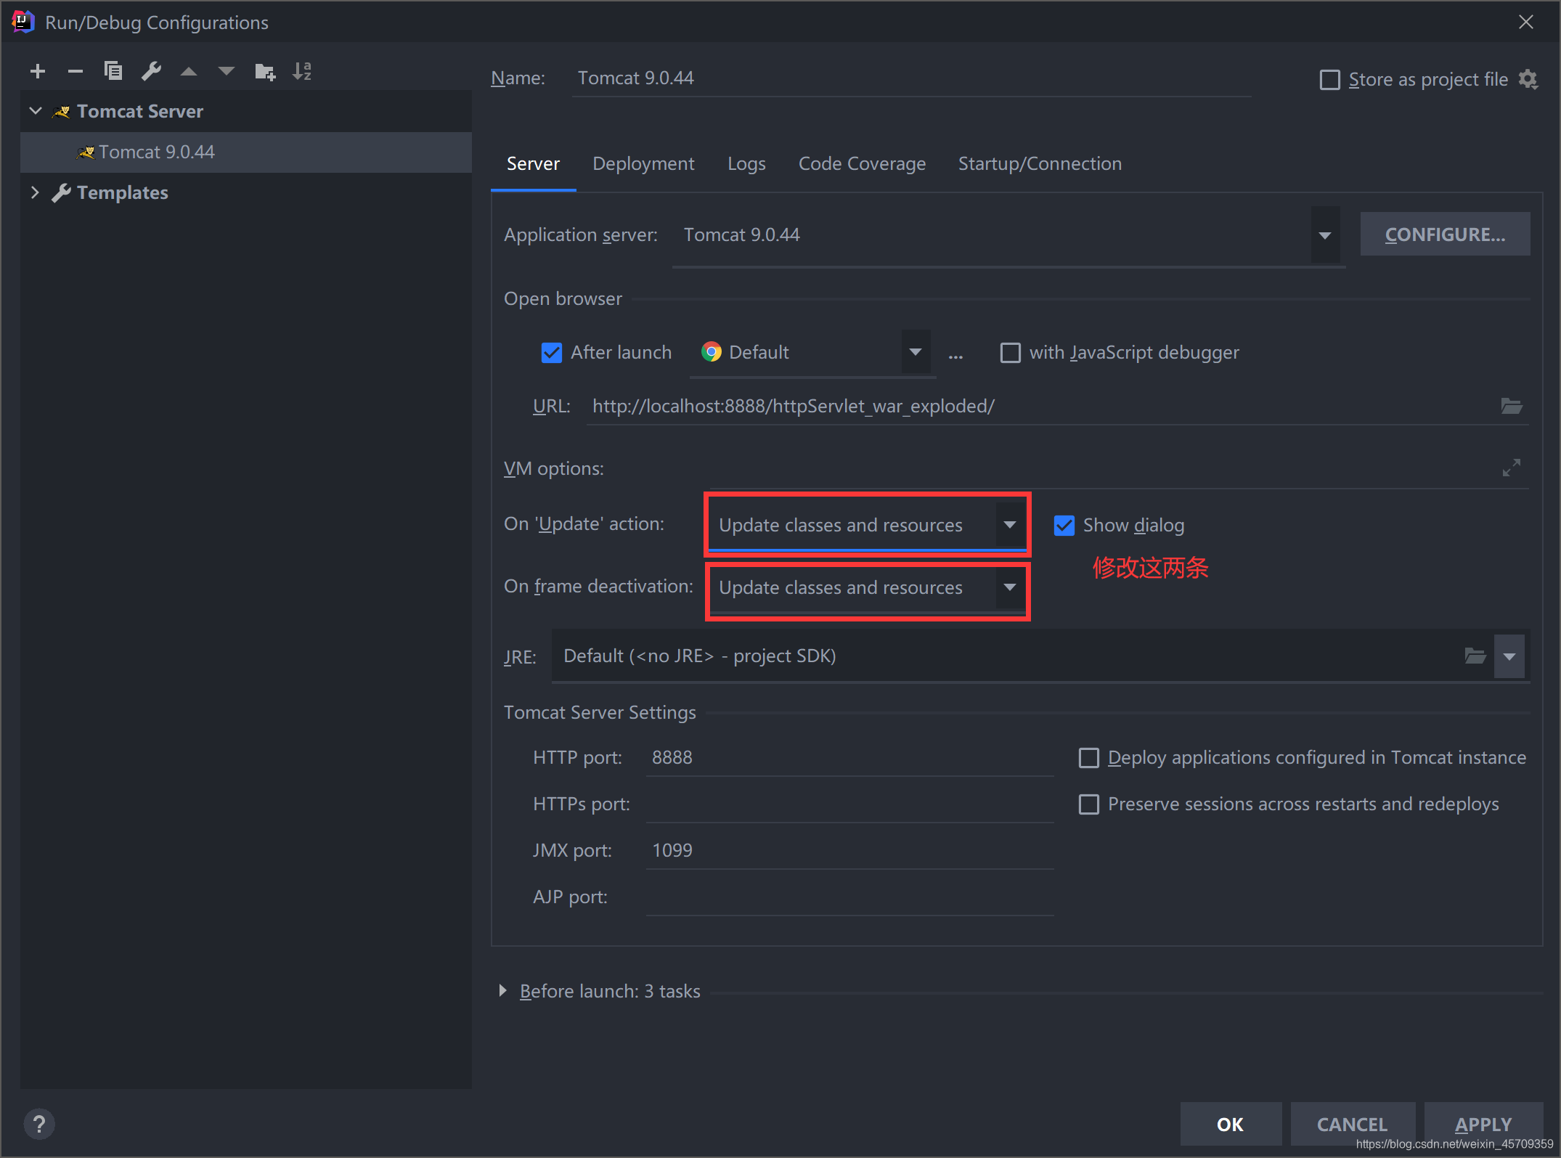Open gear settings next to Store as project file
The width and height of the screenshot is (1561, 1158).
click(1528, 79)
